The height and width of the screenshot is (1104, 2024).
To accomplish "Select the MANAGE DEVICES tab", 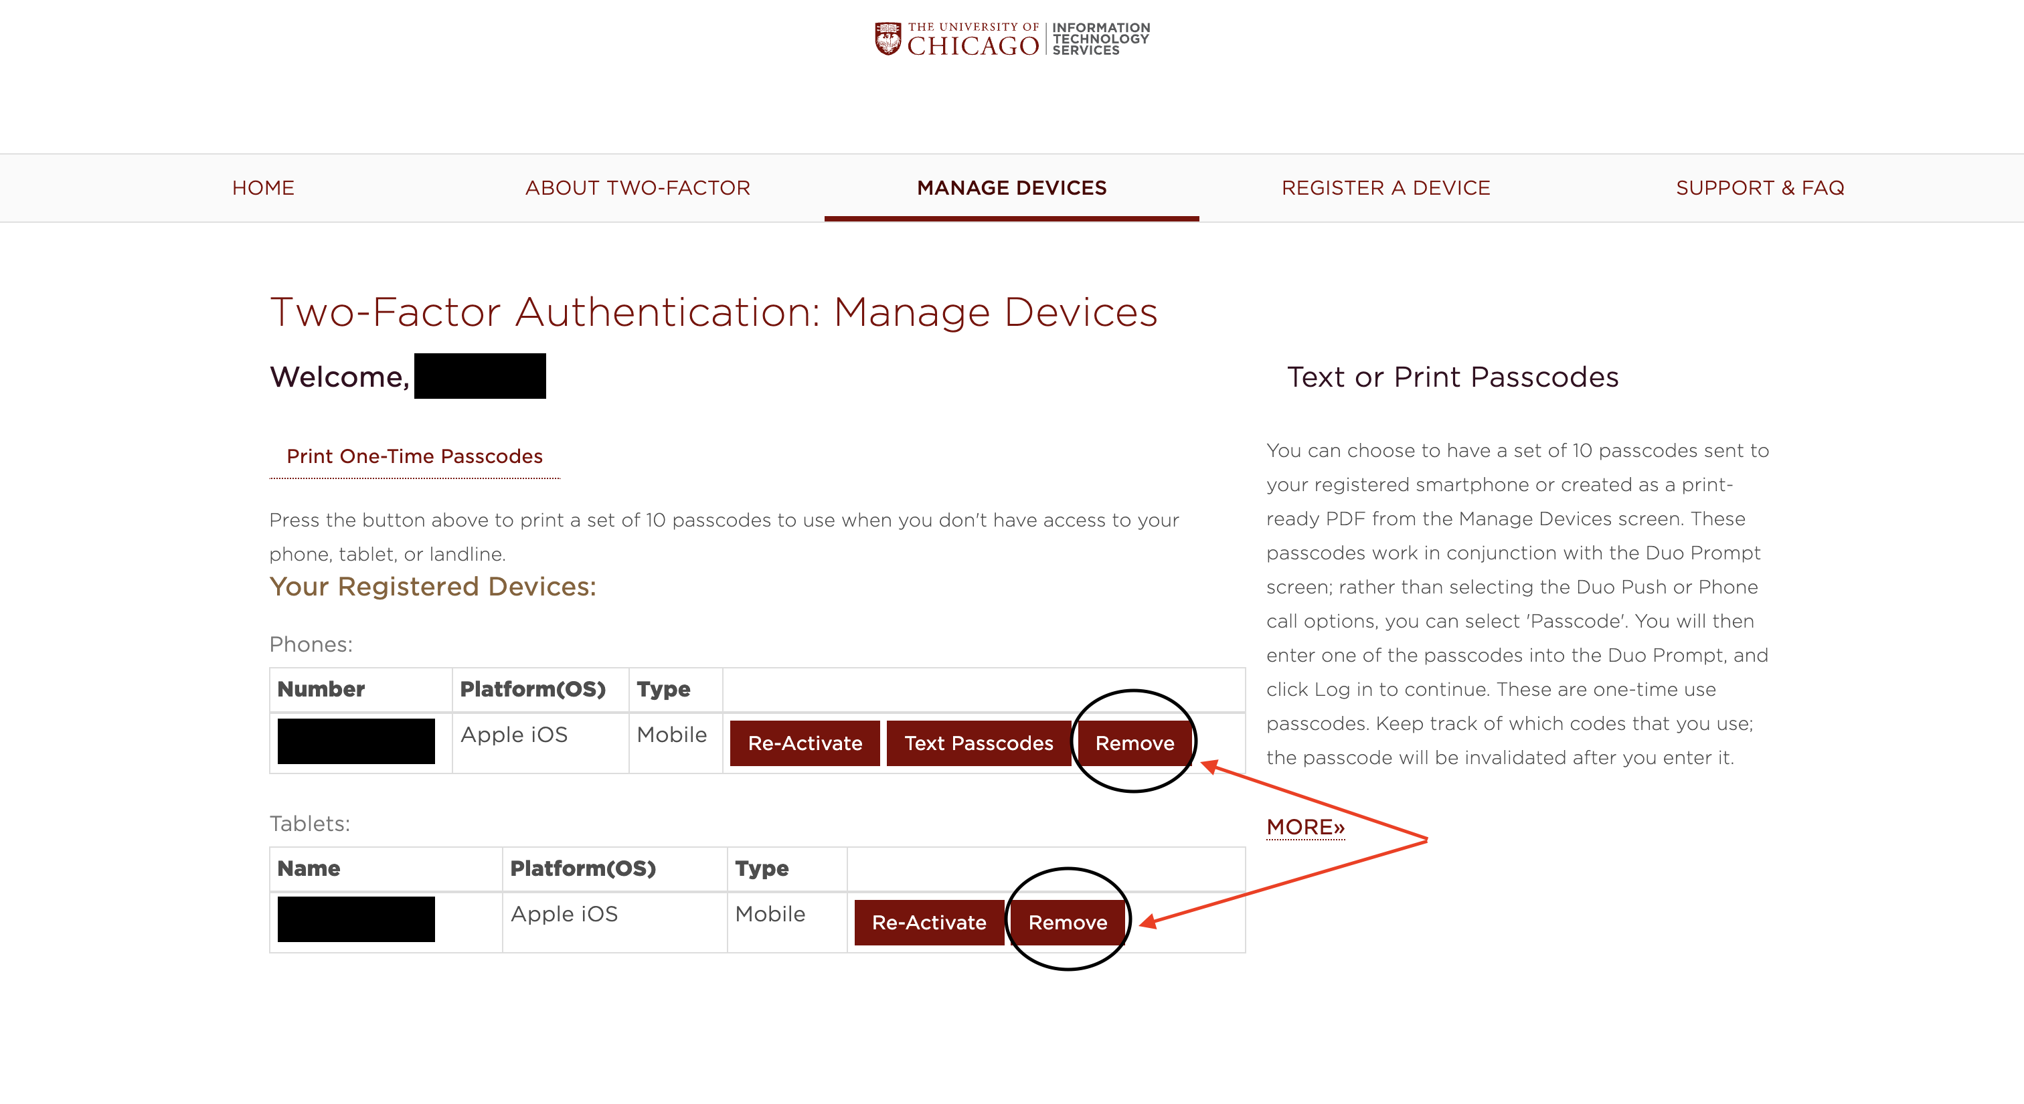I will tap(1011, 187).
